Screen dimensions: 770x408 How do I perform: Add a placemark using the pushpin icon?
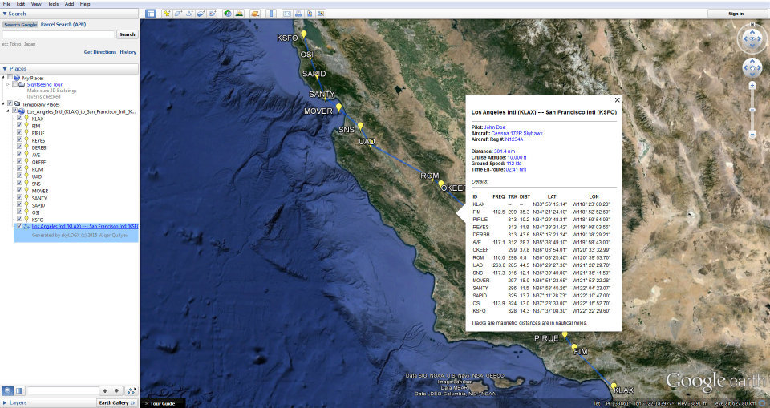point(167,14)
